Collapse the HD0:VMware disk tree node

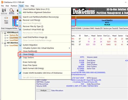[3, 33]
